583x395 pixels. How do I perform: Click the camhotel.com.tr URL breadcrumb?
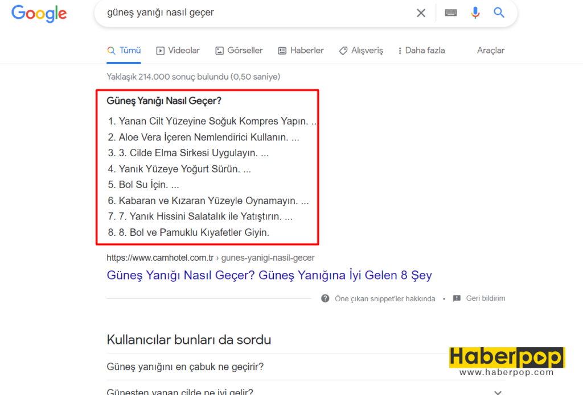click(x=210, y=258)
